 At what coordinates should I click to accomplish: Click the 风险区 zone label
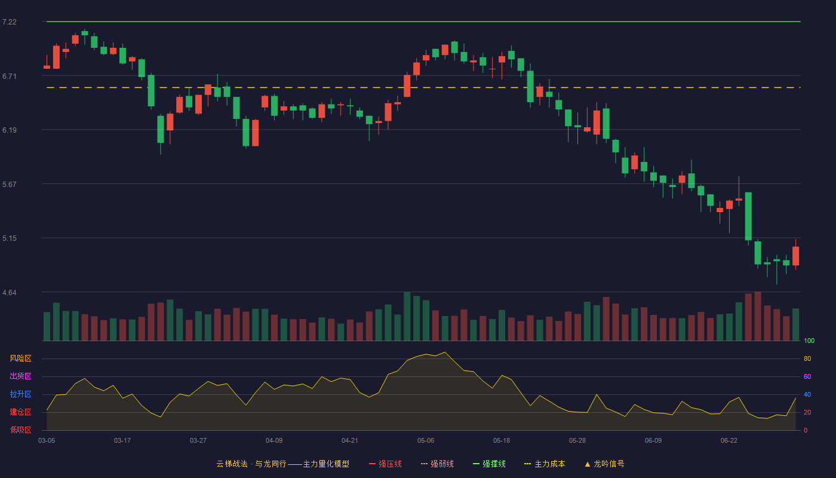tap(20, 358)
